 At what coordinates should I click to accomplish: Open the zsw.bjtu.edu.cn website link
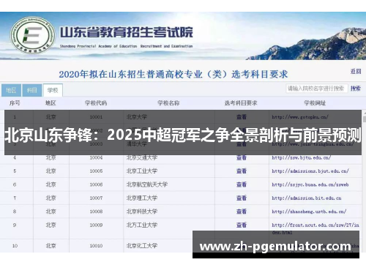302,157
